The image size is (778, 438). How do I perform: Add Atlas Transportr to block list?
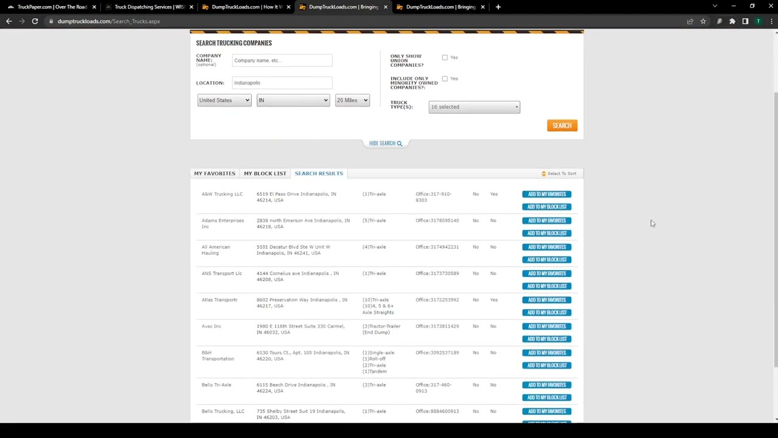point(546,313)
